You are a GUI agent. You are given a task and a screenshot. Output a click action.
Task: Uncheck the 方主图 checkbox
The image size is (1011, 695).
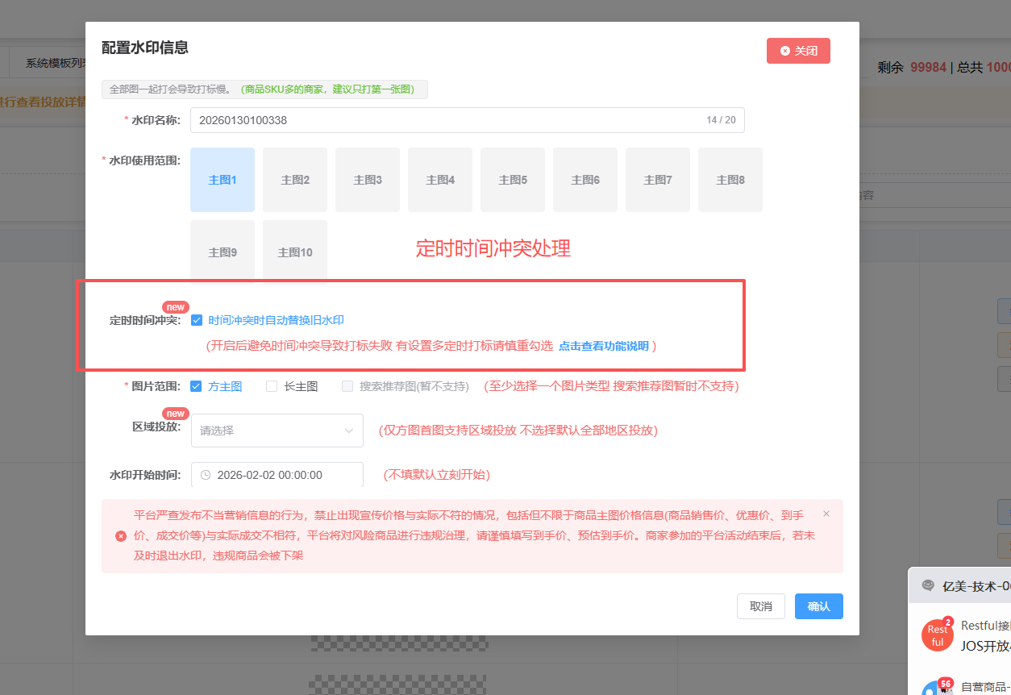(196, 386)
